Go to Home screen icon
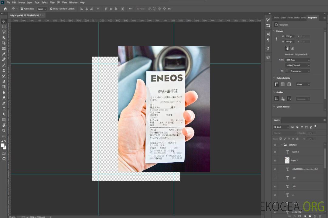Image resolution: width=328 pixels, height=218 pixels. (5, 9)
